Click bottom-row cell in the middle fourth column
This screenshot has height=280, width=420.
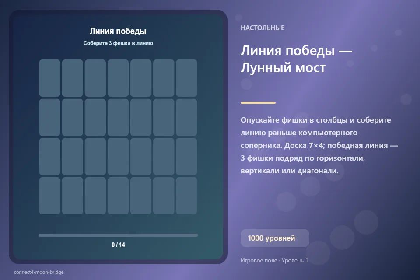tap(118, 196)
